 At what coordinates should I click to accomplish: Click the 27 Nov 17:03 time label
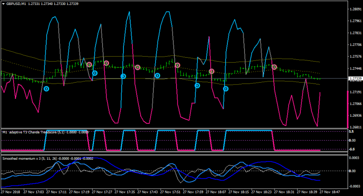coord(34,192)
